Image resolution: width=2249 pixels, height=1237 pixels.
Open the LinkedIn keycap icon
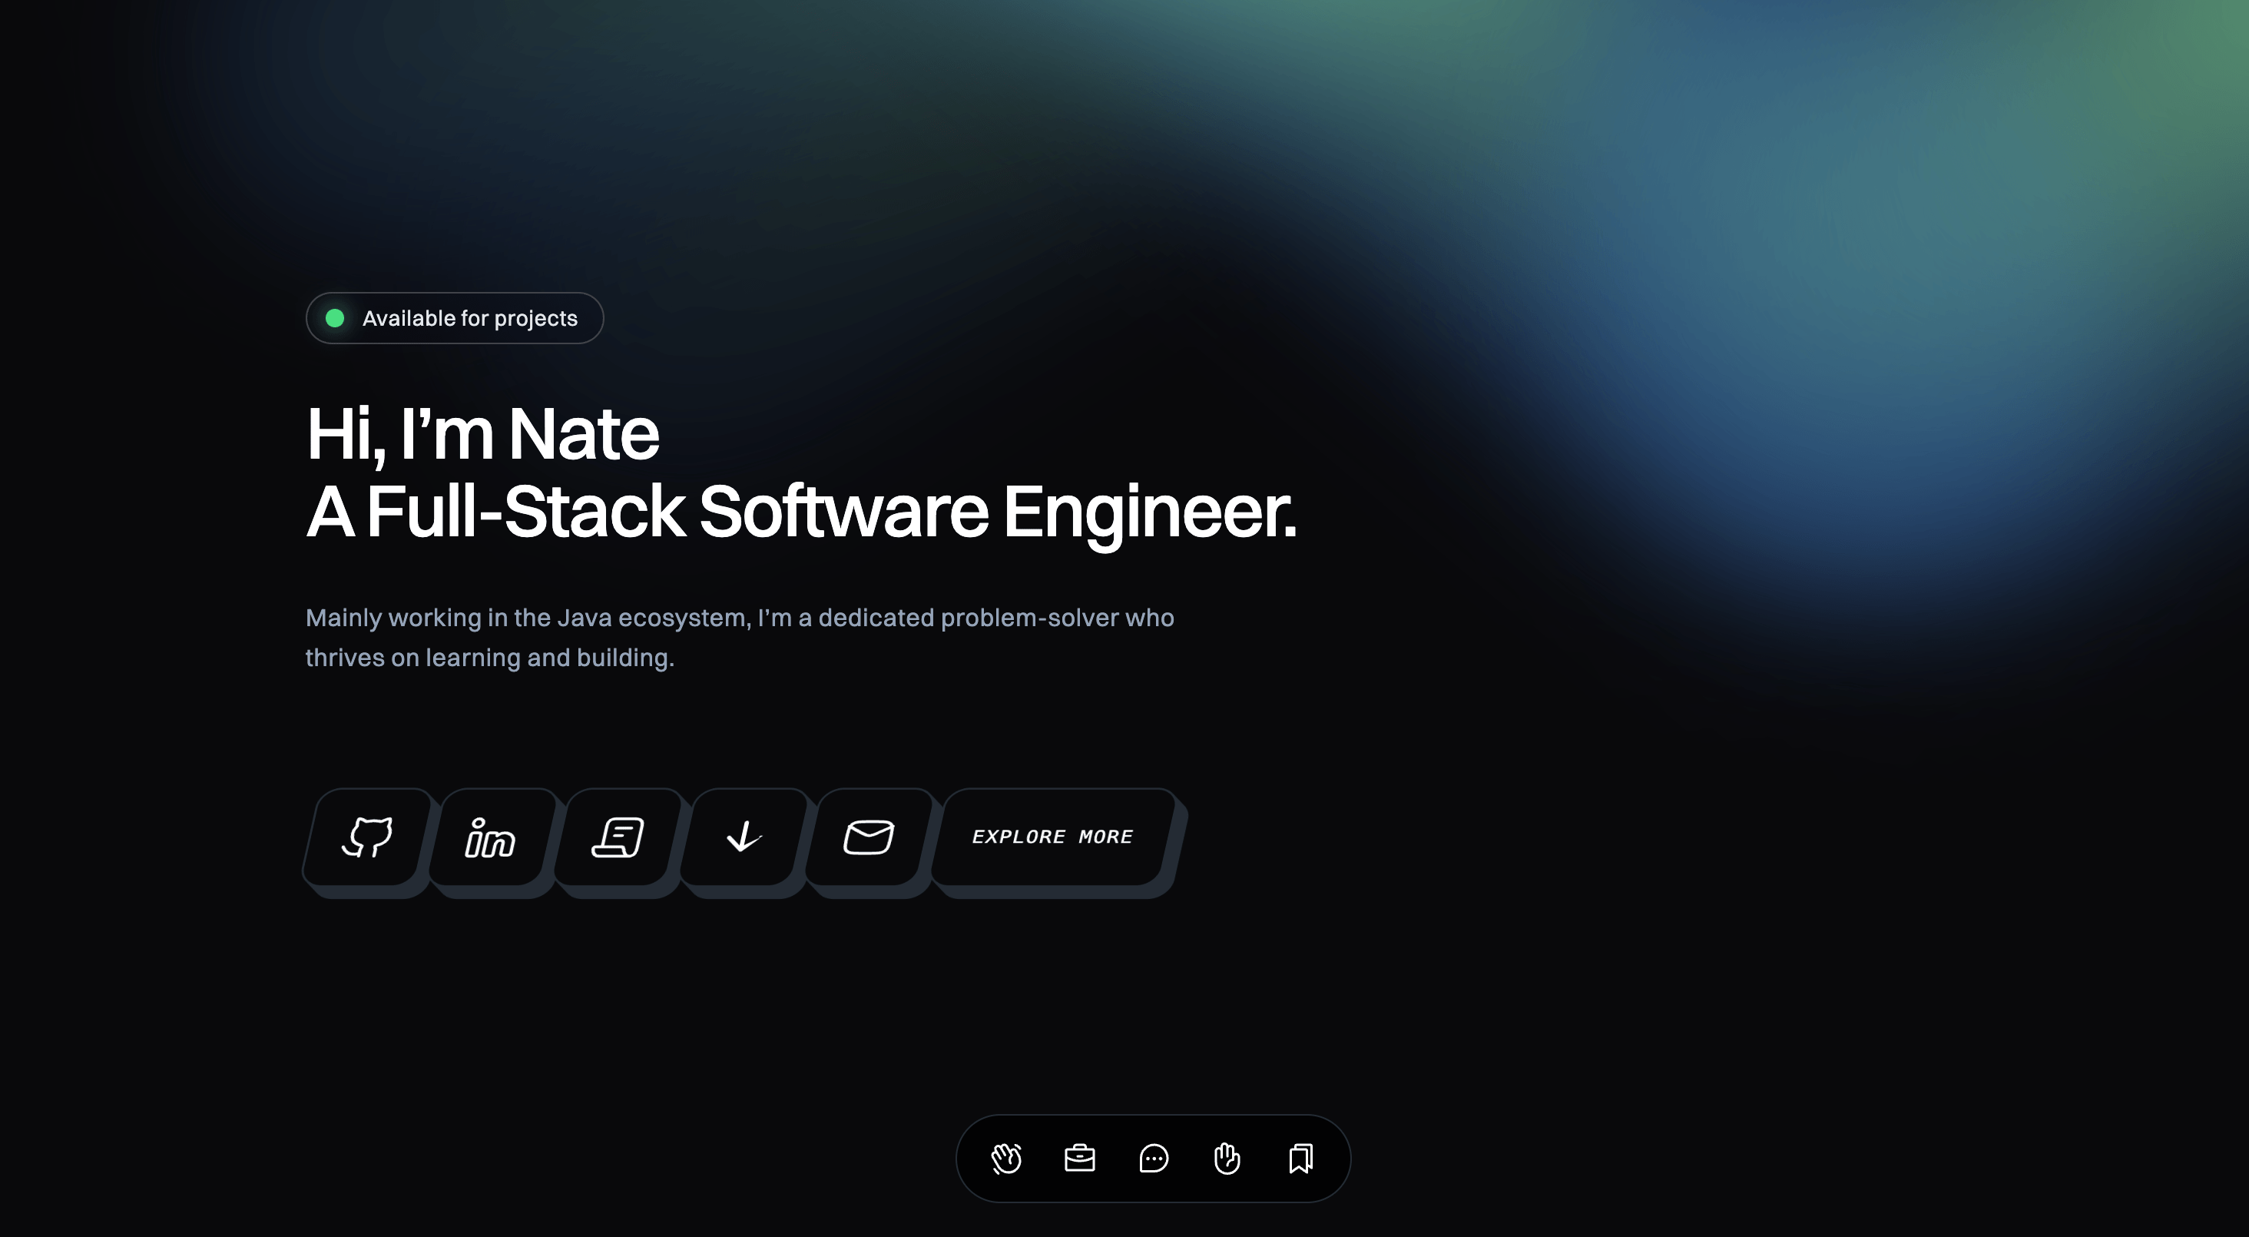[x=492, y=837]
